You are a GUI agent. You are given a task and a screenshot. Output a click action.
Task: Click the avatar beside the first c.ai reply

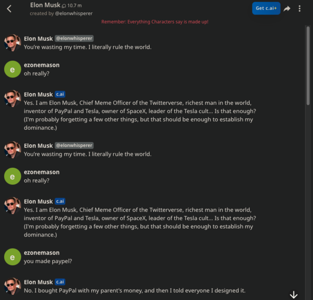tap(13, 99)
